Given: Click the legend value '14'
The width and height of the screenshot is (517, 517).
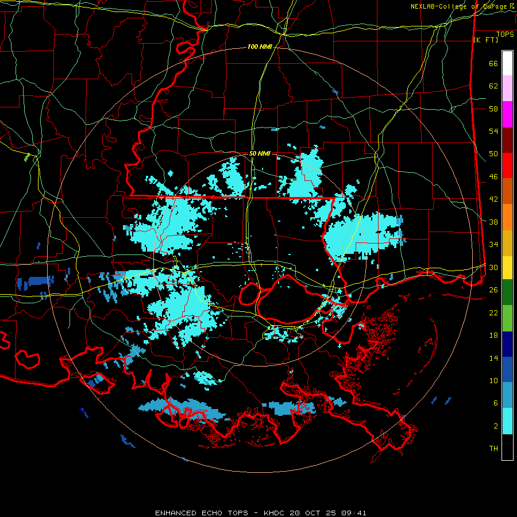Looking at the screenshot, I should tap(493, 358).
